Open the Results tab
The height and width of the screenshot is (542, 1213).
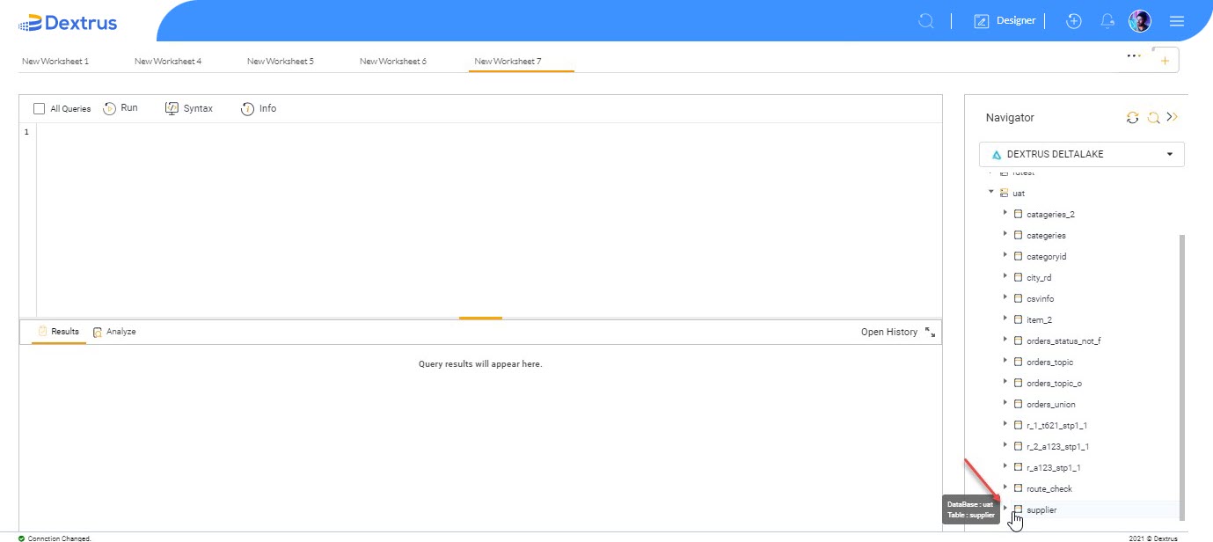(59, 332)
